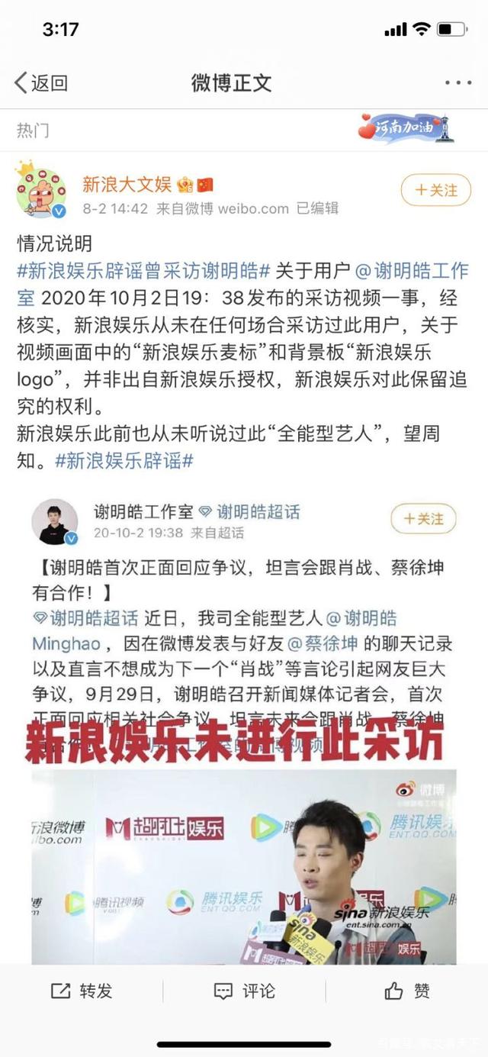Tap the 河南加油 banner icon

pyautogui.click(x=406, y=127)
